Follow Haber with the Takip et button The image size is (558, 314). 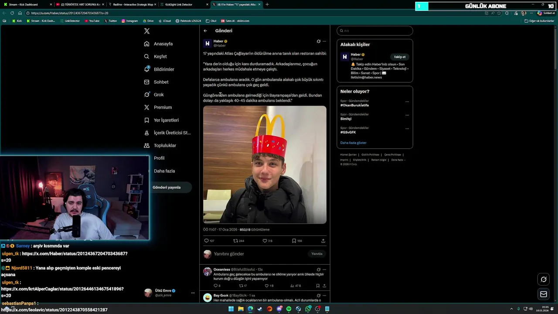point(400,57)
